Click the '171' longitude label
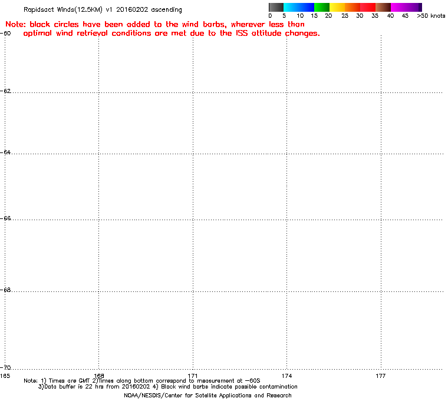 click(x=193, y=376)
